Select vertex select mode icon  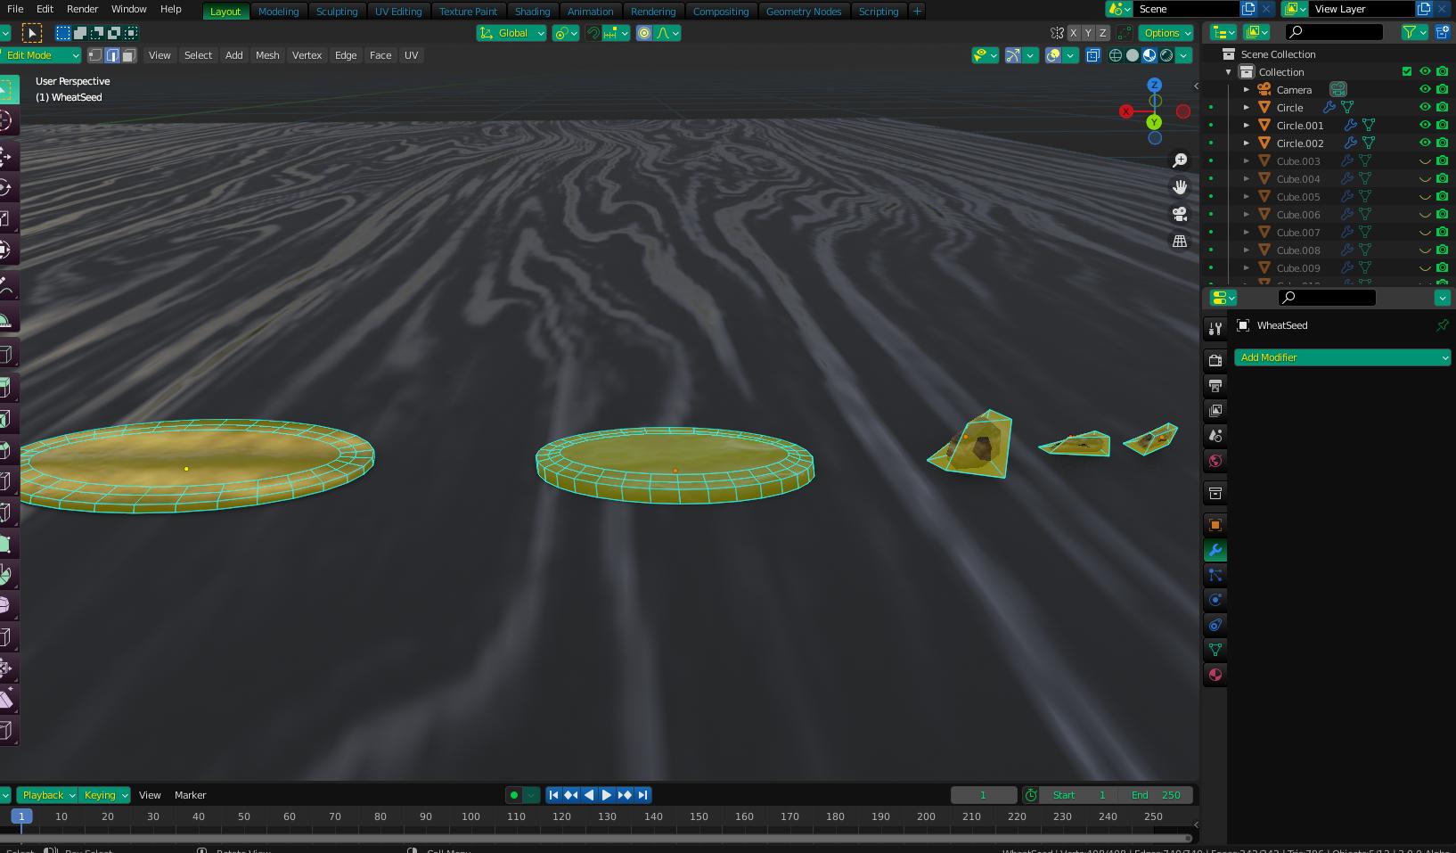coord(95,55)
